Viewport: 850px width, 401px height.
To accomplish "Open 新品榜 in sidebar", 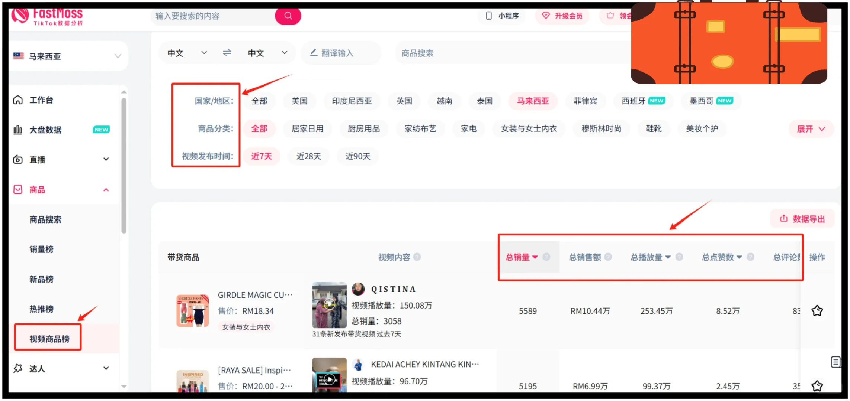I will pyautogui.click(x=41, y=279).
